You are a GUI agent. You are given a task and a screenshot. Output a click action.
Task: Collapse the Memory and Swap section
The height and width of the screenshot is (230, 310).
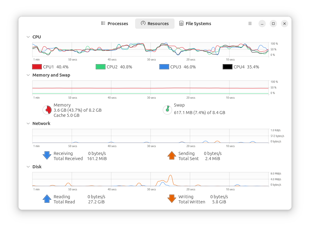pos(28,75)
